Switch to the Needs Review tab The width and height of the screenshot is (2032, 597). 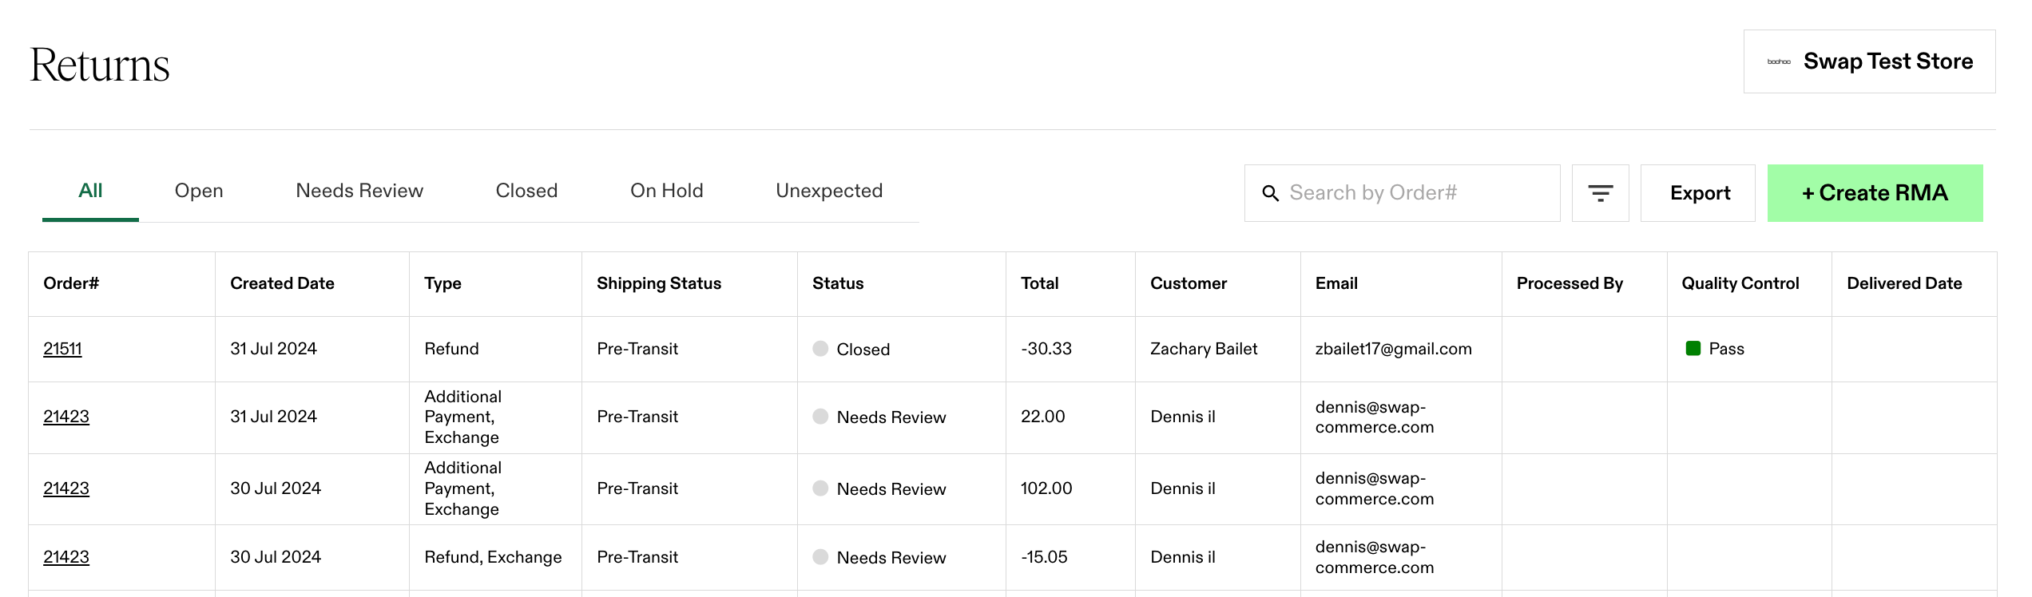[359, 191]
